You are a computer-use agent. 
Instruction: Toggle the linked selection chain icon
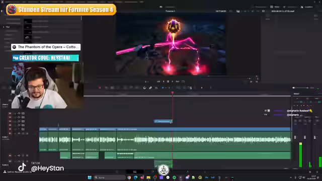point(150,88)
